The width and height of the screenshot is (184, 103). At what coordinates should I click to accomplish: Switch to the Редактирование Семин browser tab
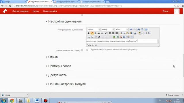coord(40,2)
